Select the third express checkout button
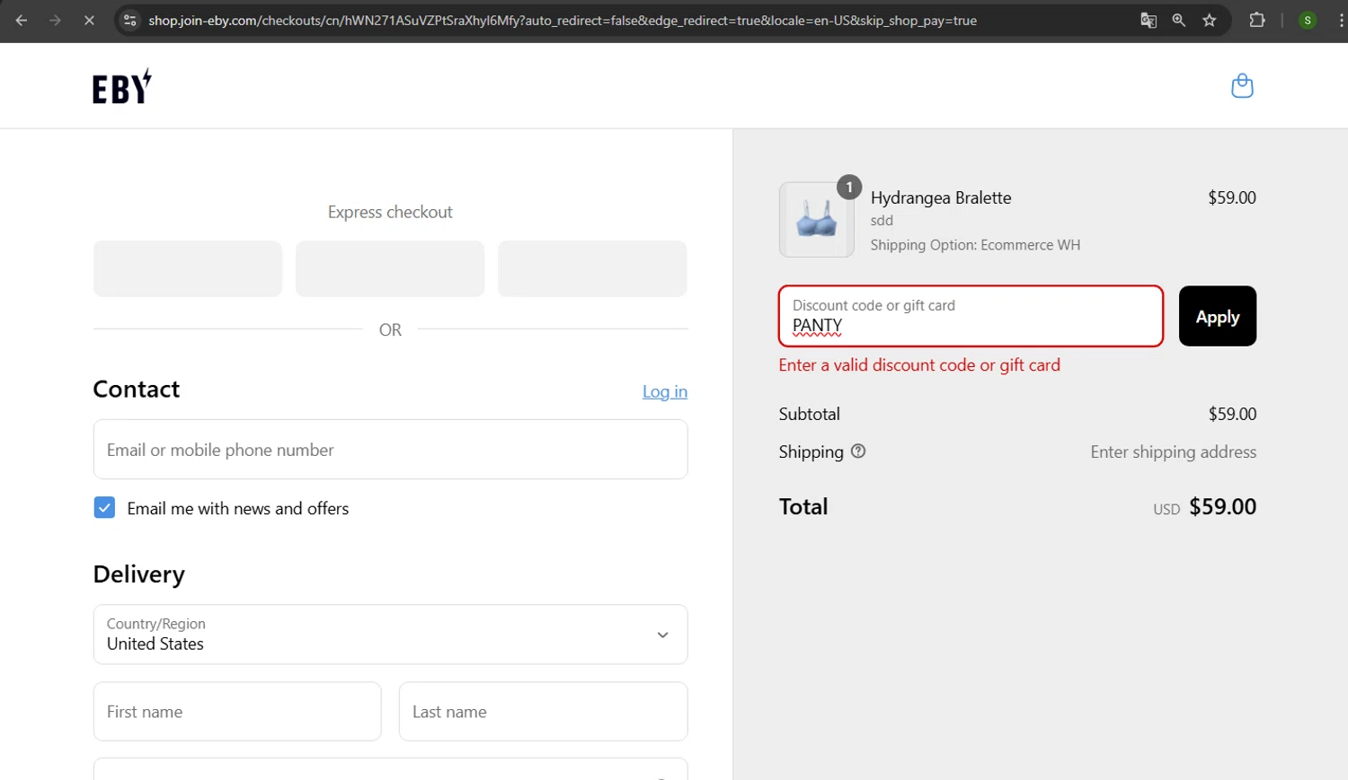 point(592,268)
